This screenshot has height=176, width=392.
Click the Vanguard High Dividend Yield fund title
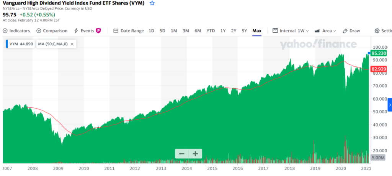click(73, 3)
